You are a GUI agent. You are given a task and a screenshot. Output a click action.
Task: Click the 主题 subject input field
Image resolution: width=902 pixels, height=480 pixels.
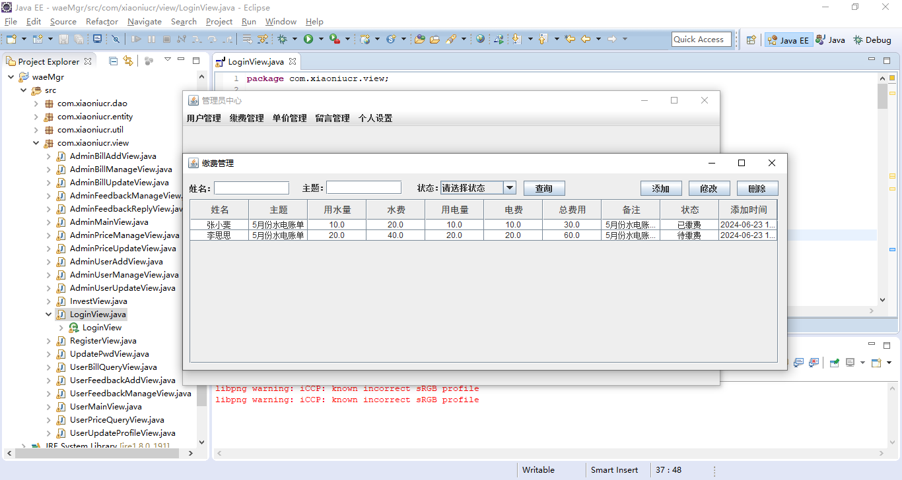coord(364,188)
